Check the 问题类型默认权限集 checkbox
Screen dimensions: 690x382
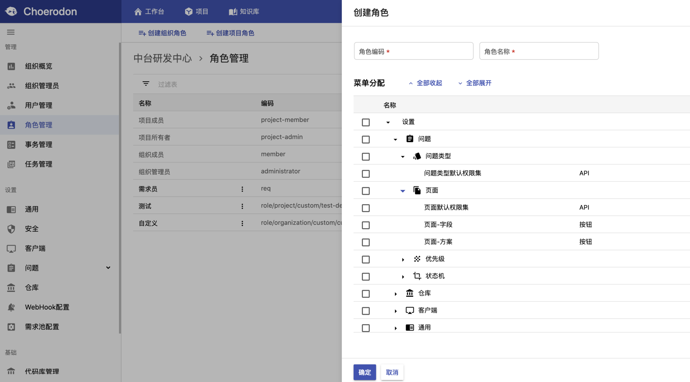tap(365, 174)
